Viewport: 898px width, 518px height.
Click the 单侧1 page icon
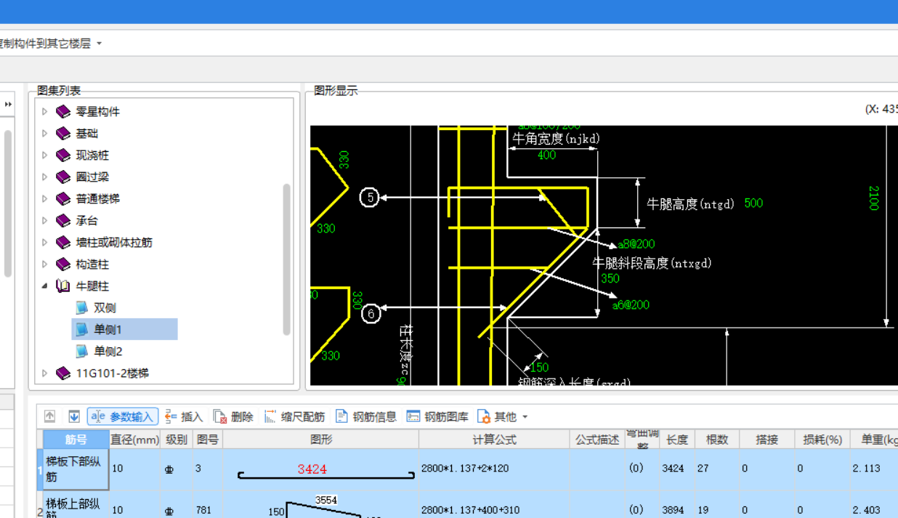point(81,330)
